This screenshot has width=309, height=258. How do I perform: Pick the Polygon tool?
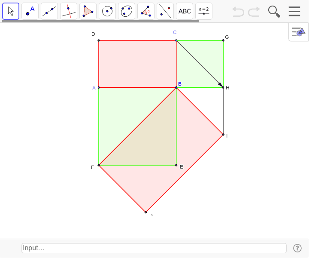[88, 11]
